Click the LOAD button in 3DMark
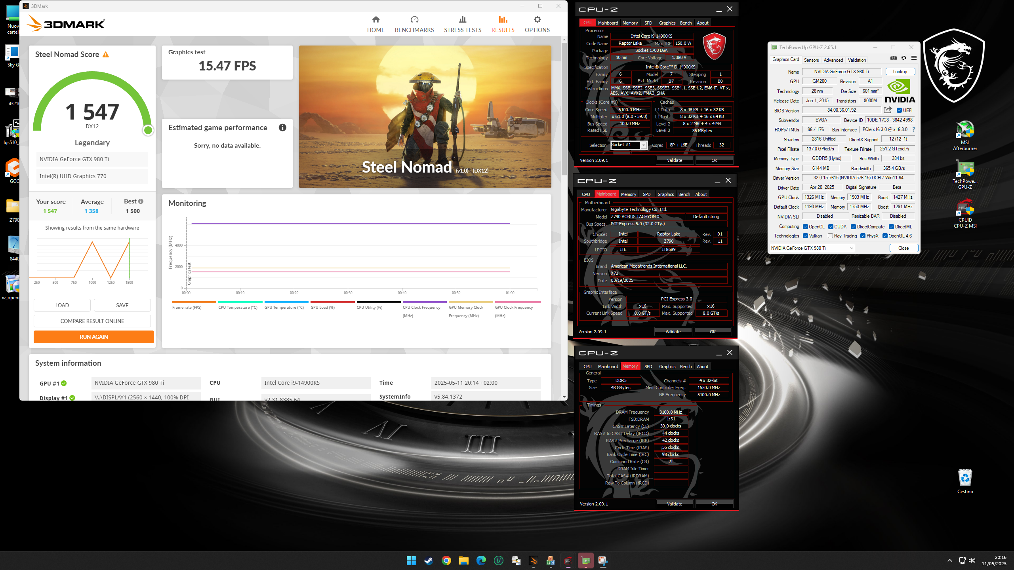This screenshot has width=1014, height=570. [x=62, y=305]
